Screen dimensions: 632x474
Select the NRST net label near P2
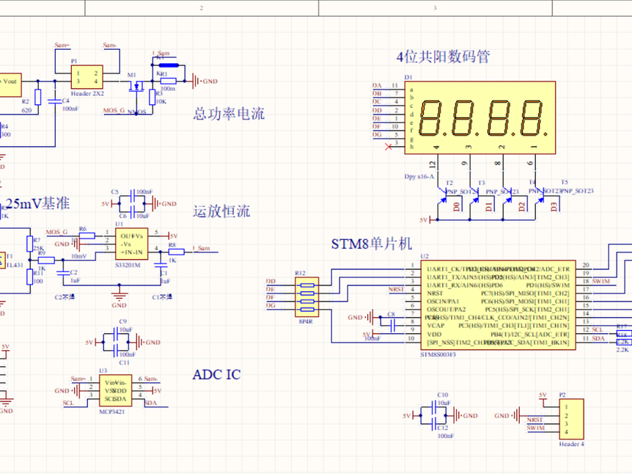pos(534,420)
